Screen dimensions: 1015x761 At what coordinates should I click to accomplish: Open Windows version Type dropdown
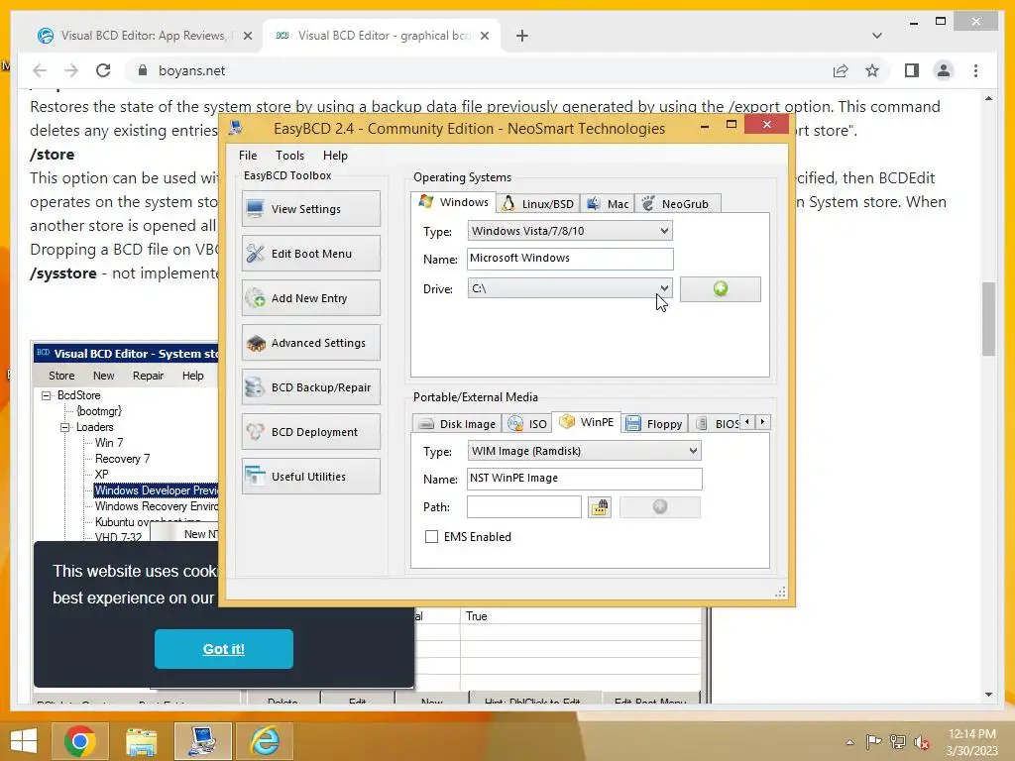point(570,231)
